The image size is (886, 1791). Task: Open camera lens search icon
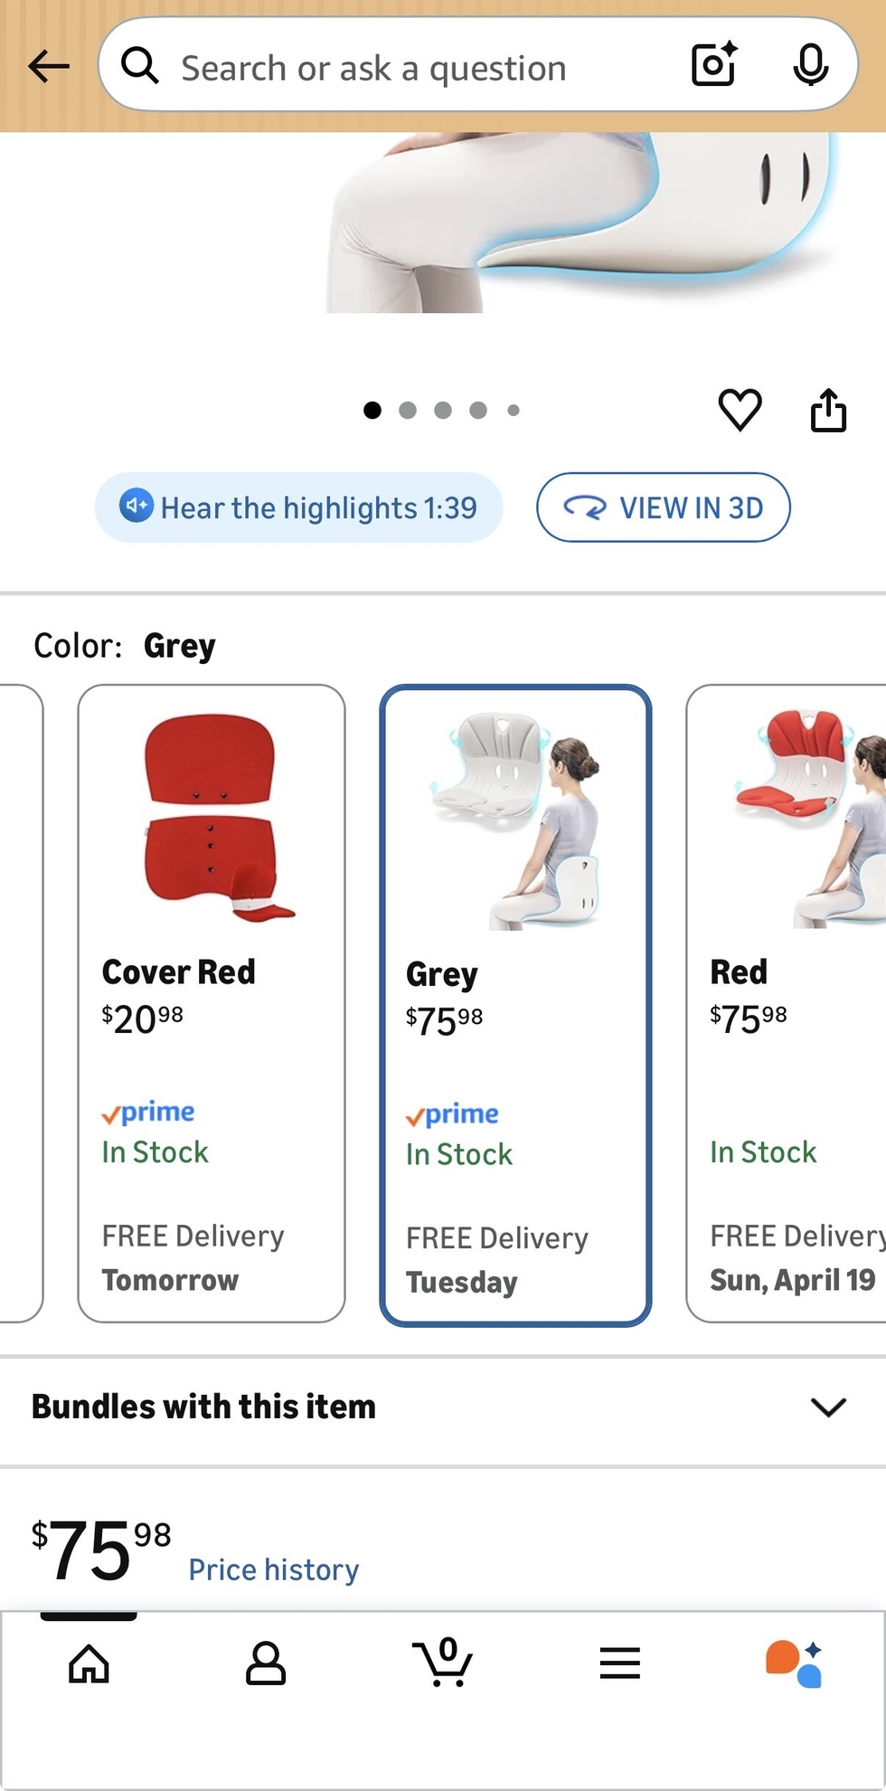[x=713, y=65]
